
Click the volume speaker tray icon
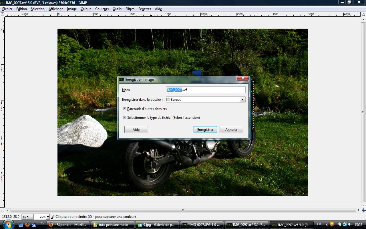350,224
